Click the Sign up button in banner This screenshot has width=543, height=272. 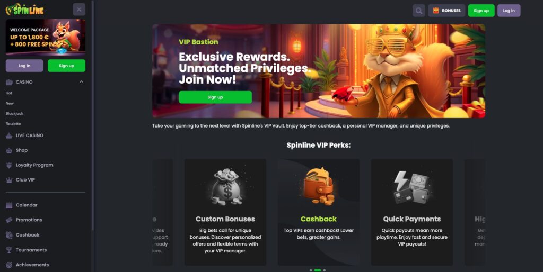[215, 97]
